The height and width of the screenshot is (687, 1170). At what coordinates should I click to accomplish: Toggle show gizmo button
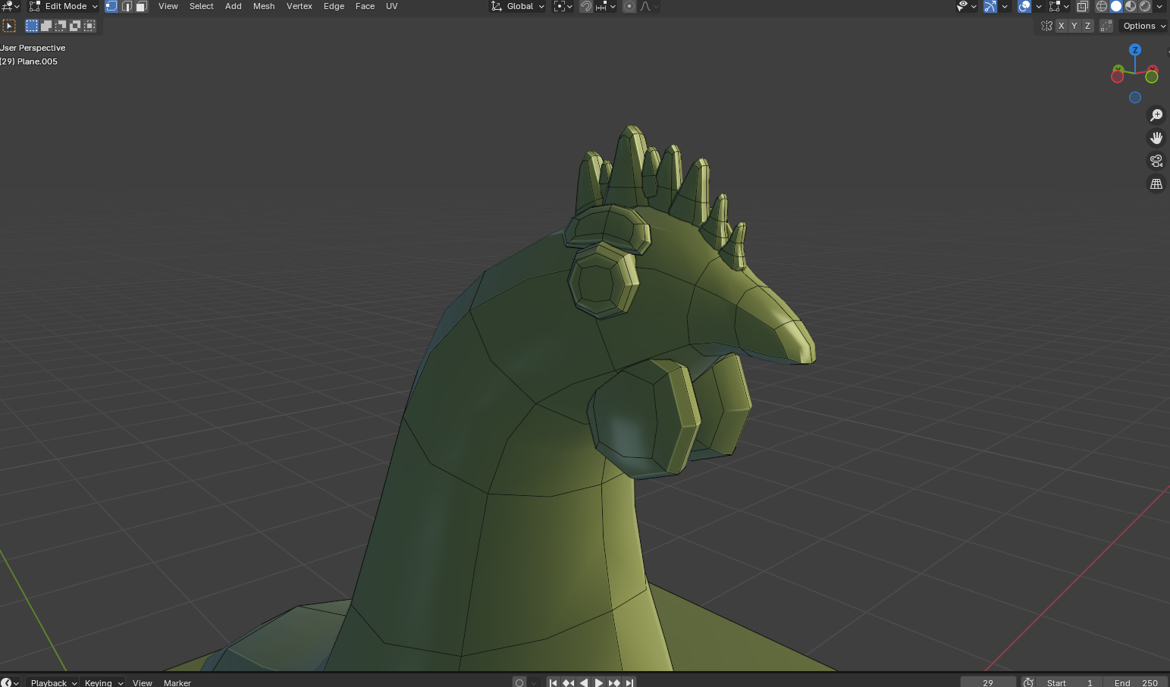pos(990,6)
